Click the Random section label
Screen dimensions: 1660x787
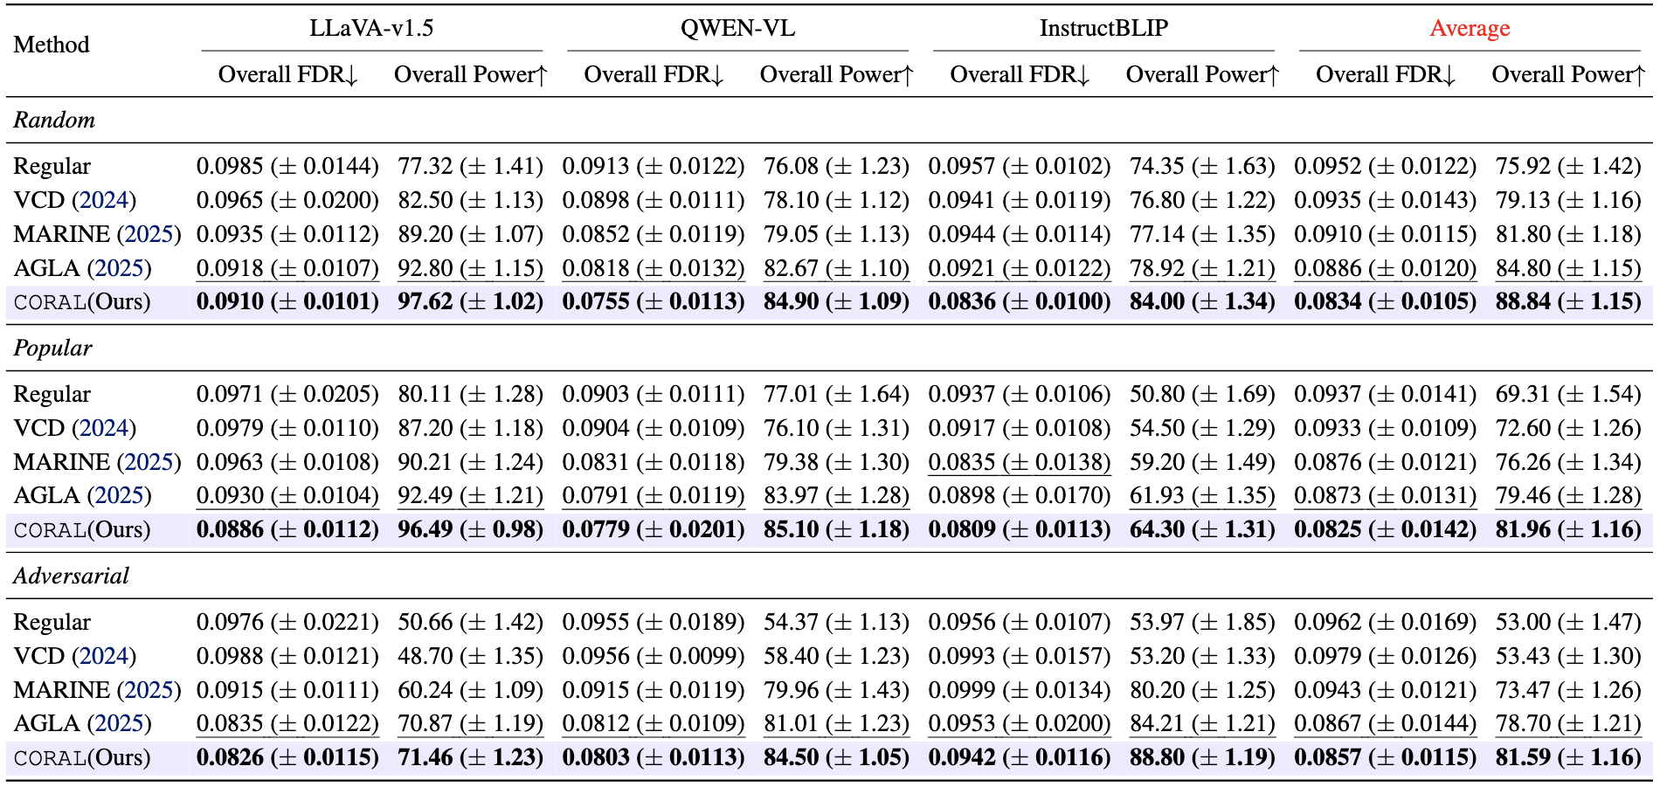(x=54, y=120)
